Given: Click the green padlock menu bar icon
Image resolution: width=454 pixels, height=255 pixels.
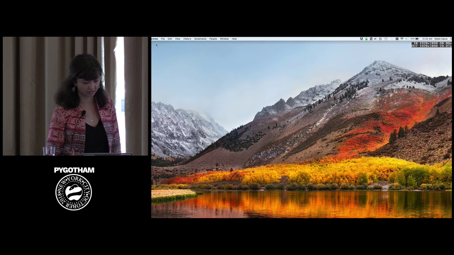Looking at the screenshot, I should click(366, 39).
